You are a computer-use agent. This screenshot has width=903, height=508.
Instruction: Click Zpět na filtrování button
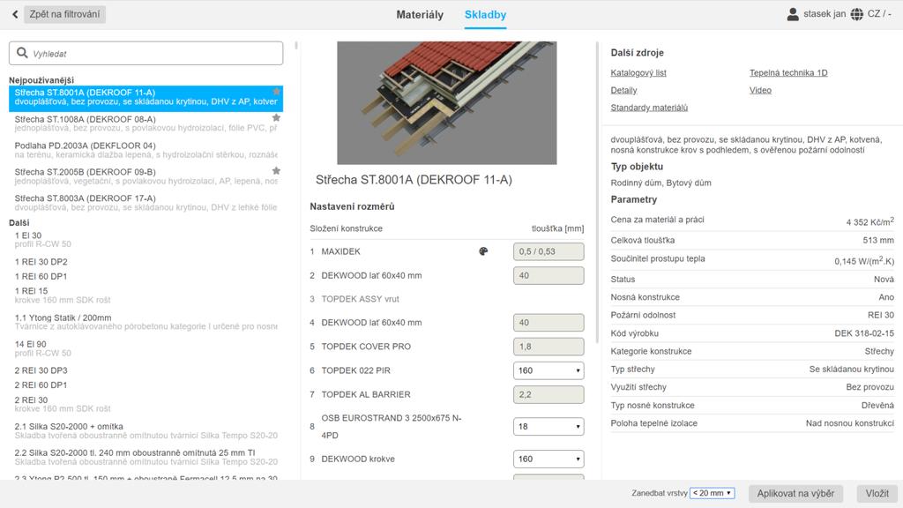(x=64, y=14)
